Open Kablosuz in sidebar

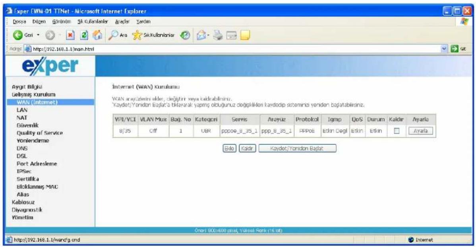click(23, 202)
